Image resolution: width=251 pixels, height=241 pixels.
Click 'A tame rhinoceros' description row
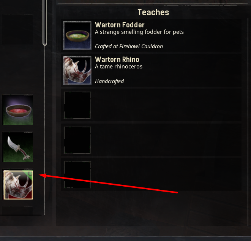118,67
